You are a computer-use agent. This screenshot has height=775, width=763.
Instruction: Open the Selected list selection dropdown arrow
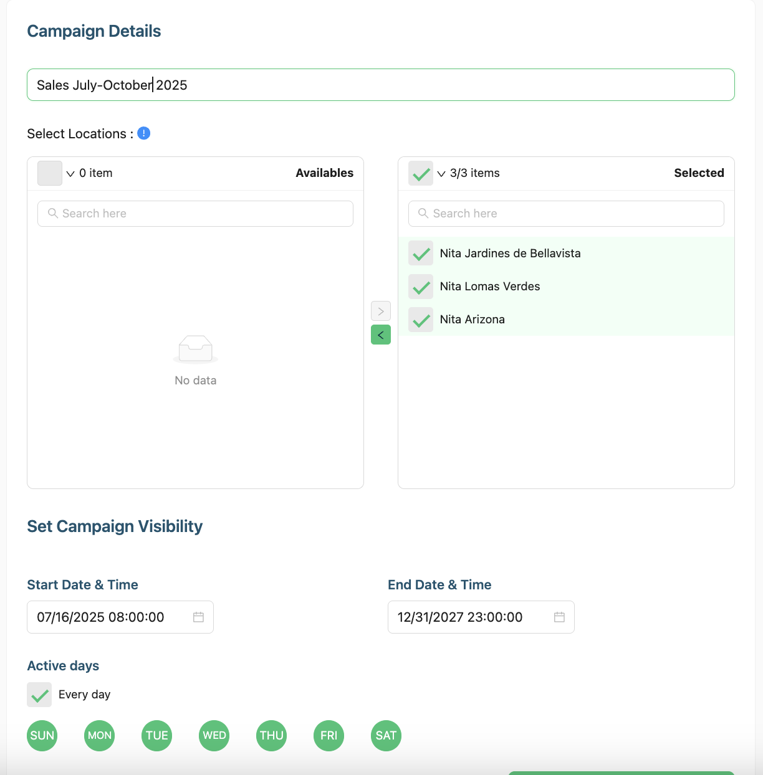point(441,174)
